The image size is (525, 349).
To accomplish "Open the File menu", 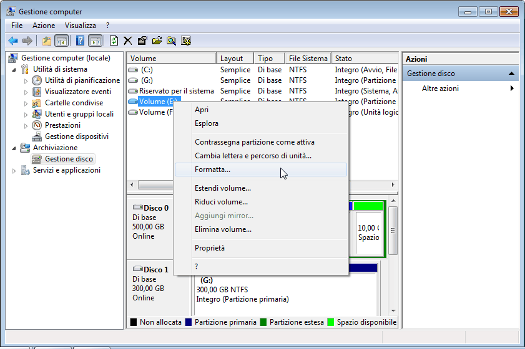I will (x=17, y=26).
